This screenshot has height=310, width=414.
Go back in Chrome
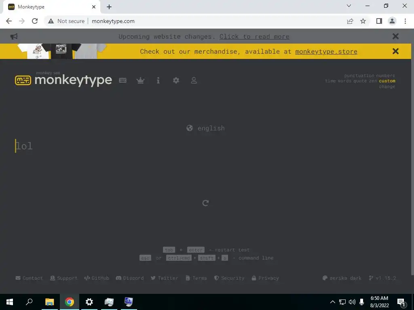pyautogui.click(x=9, y=21)
